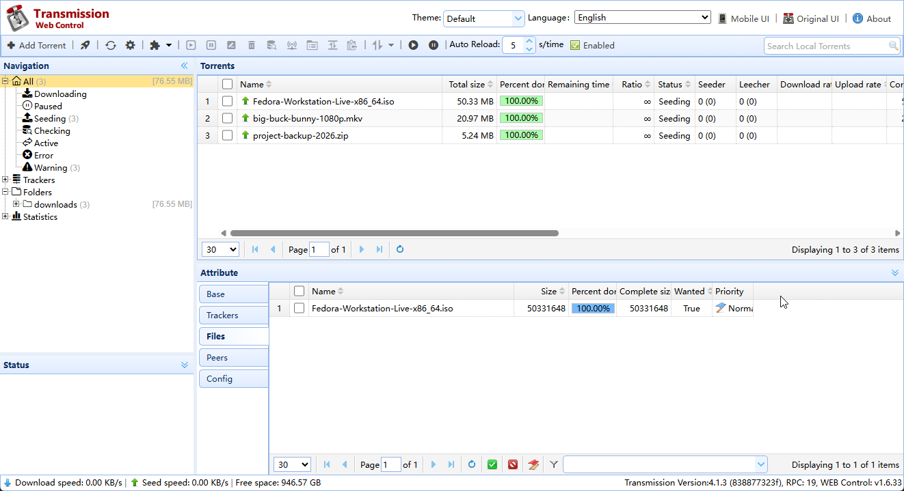The width and height of the screenshot is (904, 491).
Task: Open the Mobile UI link
Action: tap(743, 18)
